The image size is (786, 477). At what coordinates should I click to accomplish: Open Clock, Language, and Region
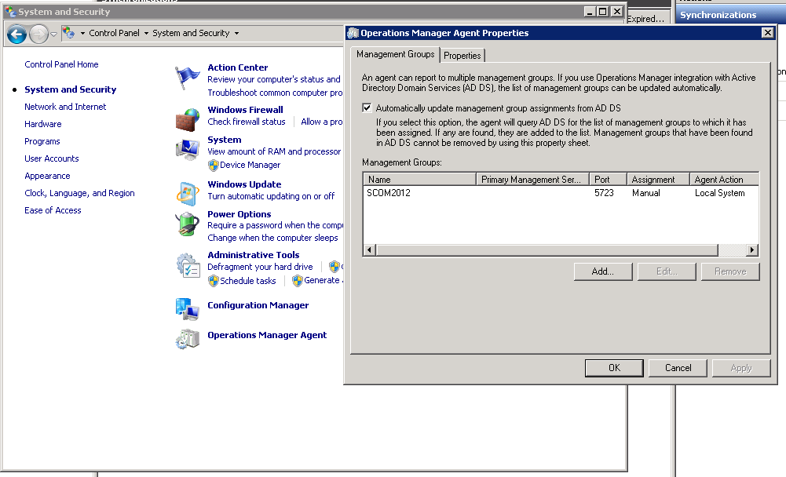(x=80, y=193)
